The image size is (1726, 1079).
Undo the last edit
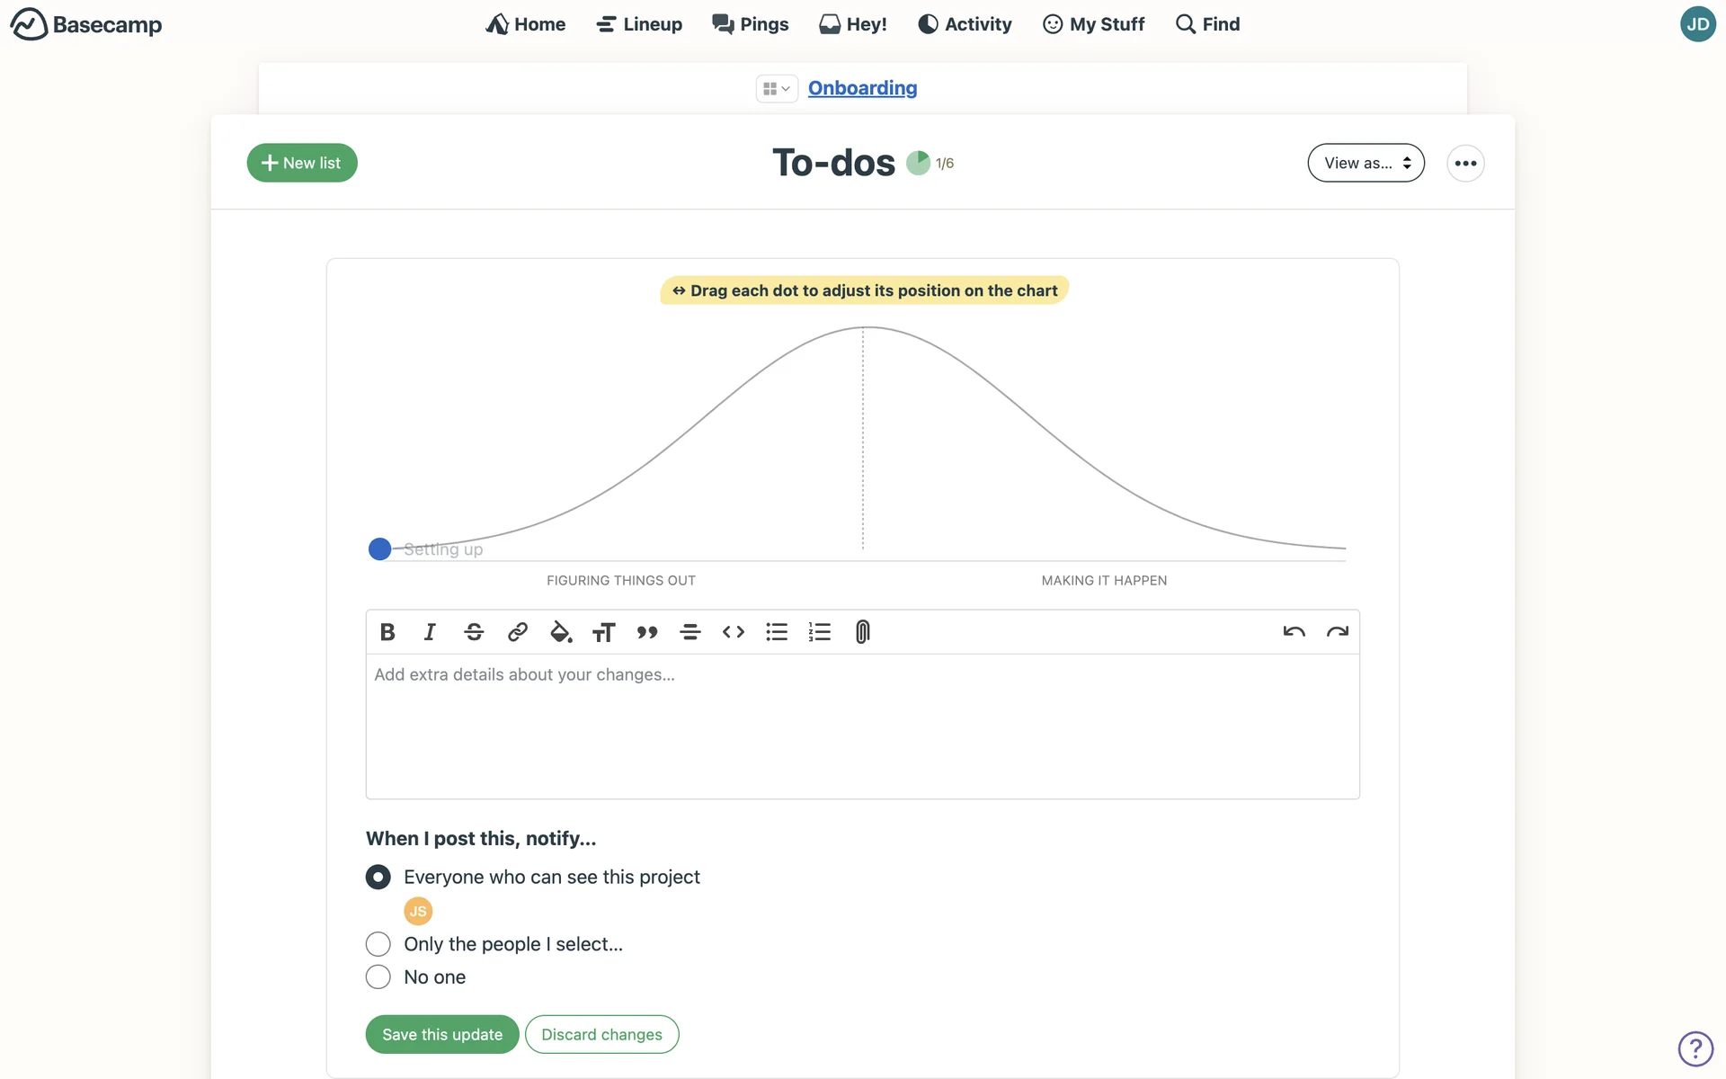point(1294,632)
